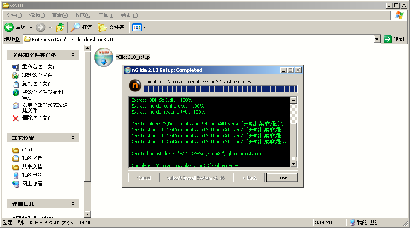Click the publish to Web globe icon

pyautogui.click(x=16, y=93)
